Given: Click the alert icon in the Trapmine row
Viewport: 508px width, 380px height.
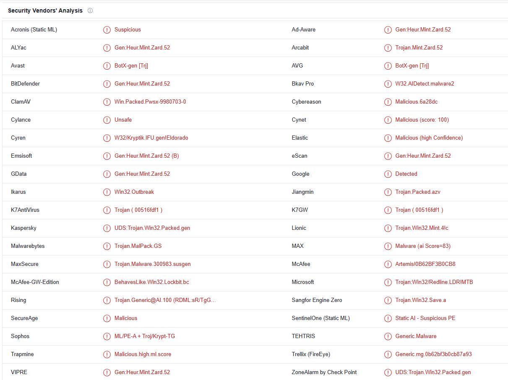Looking at the screenshot, I should [x=107, y=354].
